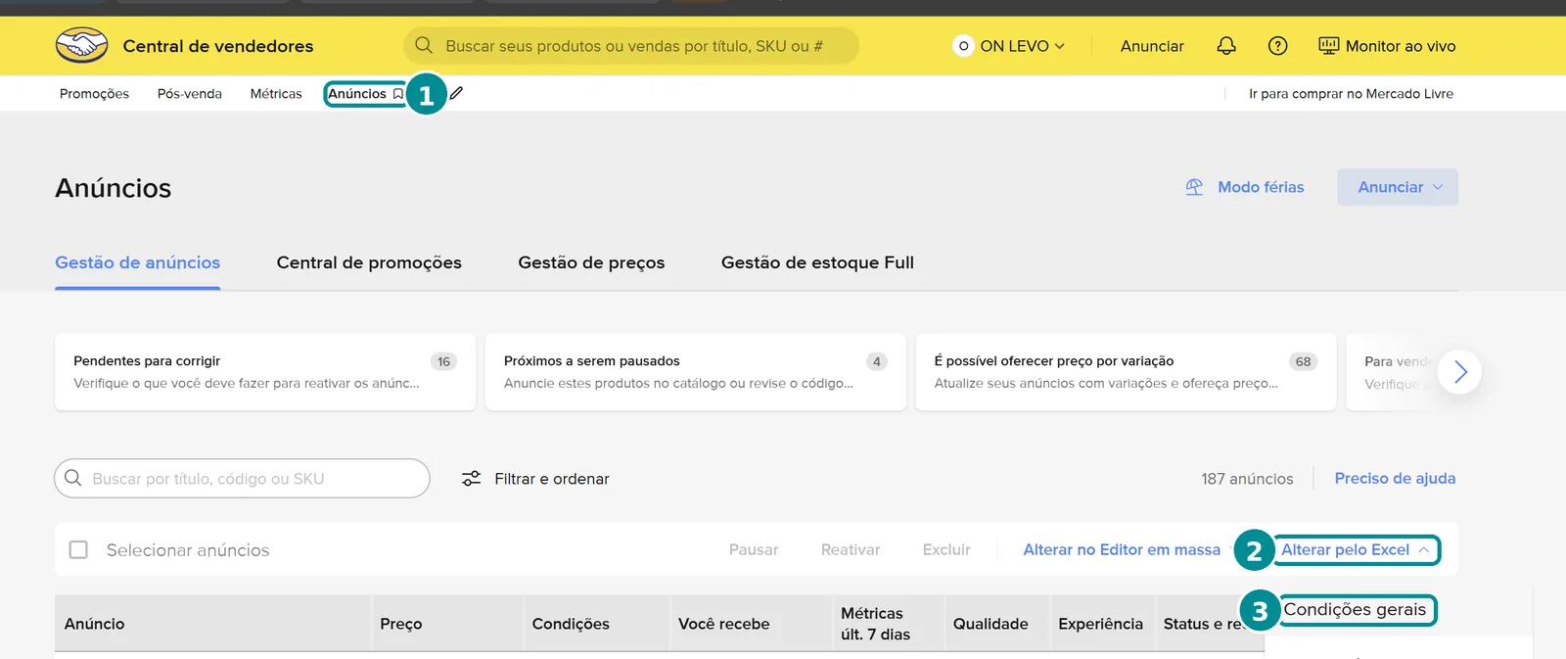Screen dimensions: 1566x659
Task: Click Anunciar in the yellow header
Action: coord(1152,46)
